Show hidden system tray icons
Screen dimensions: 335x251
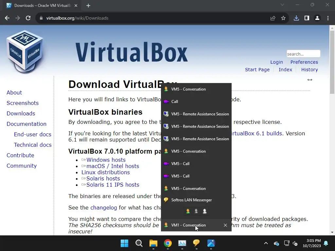point(266,243)
